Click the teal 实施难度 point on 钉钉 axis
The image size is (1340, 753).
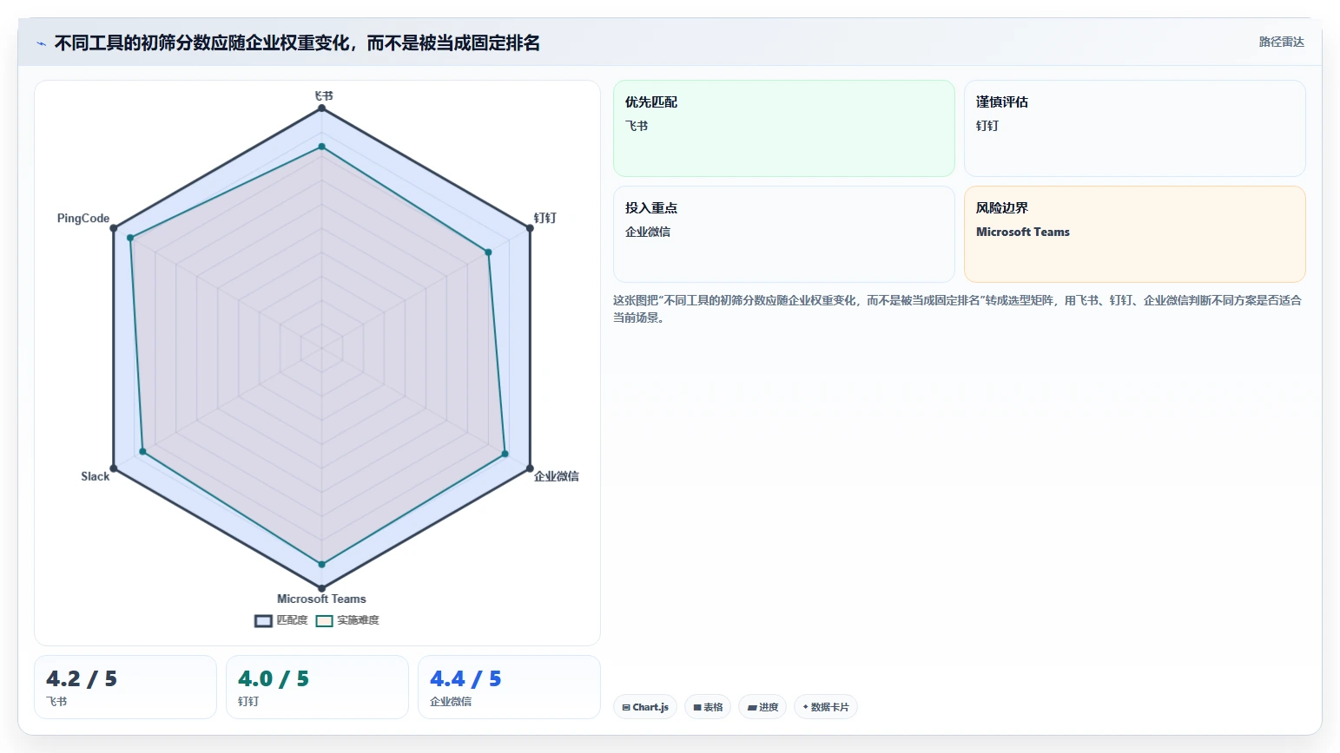tap(488, 252)
